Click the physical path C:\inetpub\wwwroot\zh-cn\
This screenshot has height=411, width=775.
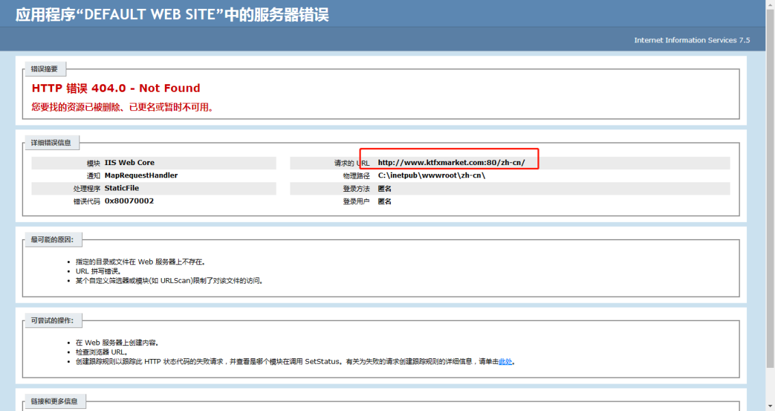(x=431, y=175)
